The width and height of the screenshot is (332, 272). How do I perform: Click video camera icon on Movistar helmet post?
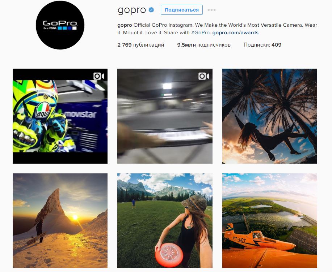pyautogui.click(x=99, y=76)
